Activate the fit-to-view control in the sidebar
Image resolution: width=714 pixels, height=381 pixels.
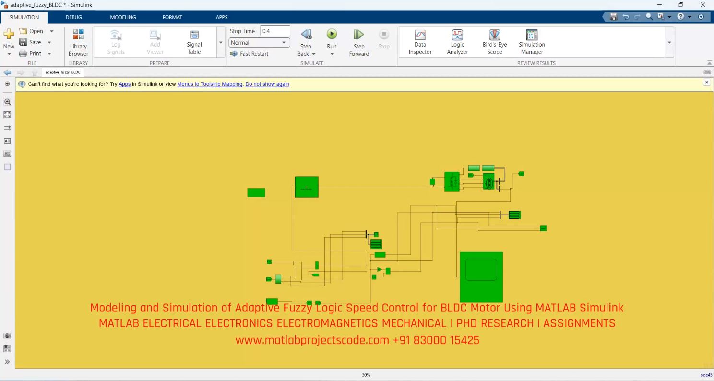point(7,115)
